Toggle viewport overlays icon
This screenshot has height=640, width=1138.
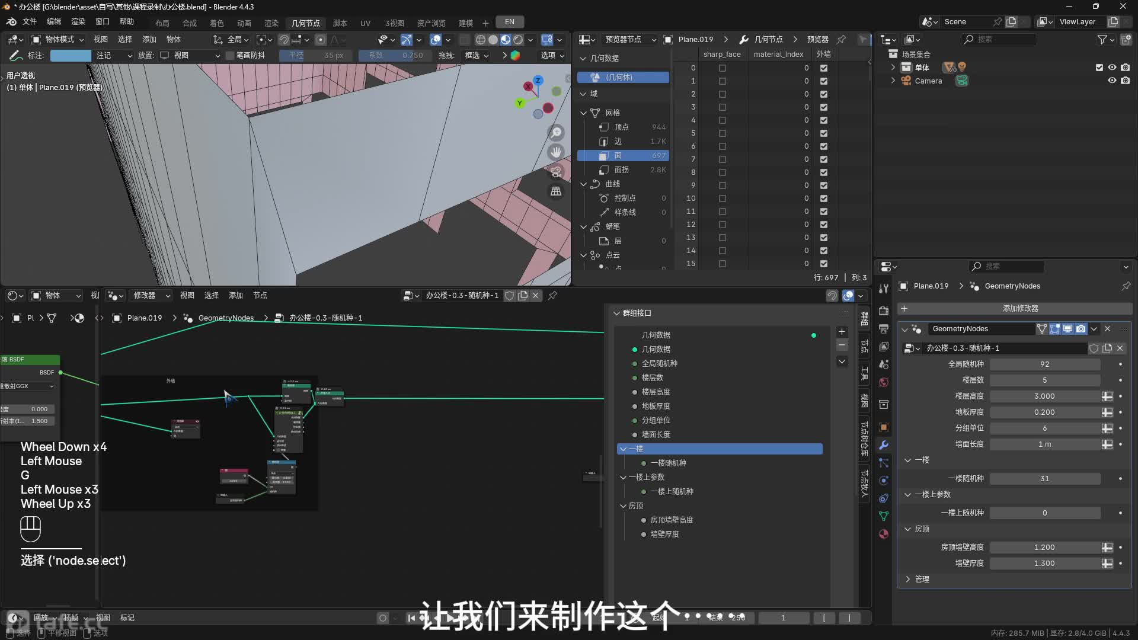pos(436,40)
